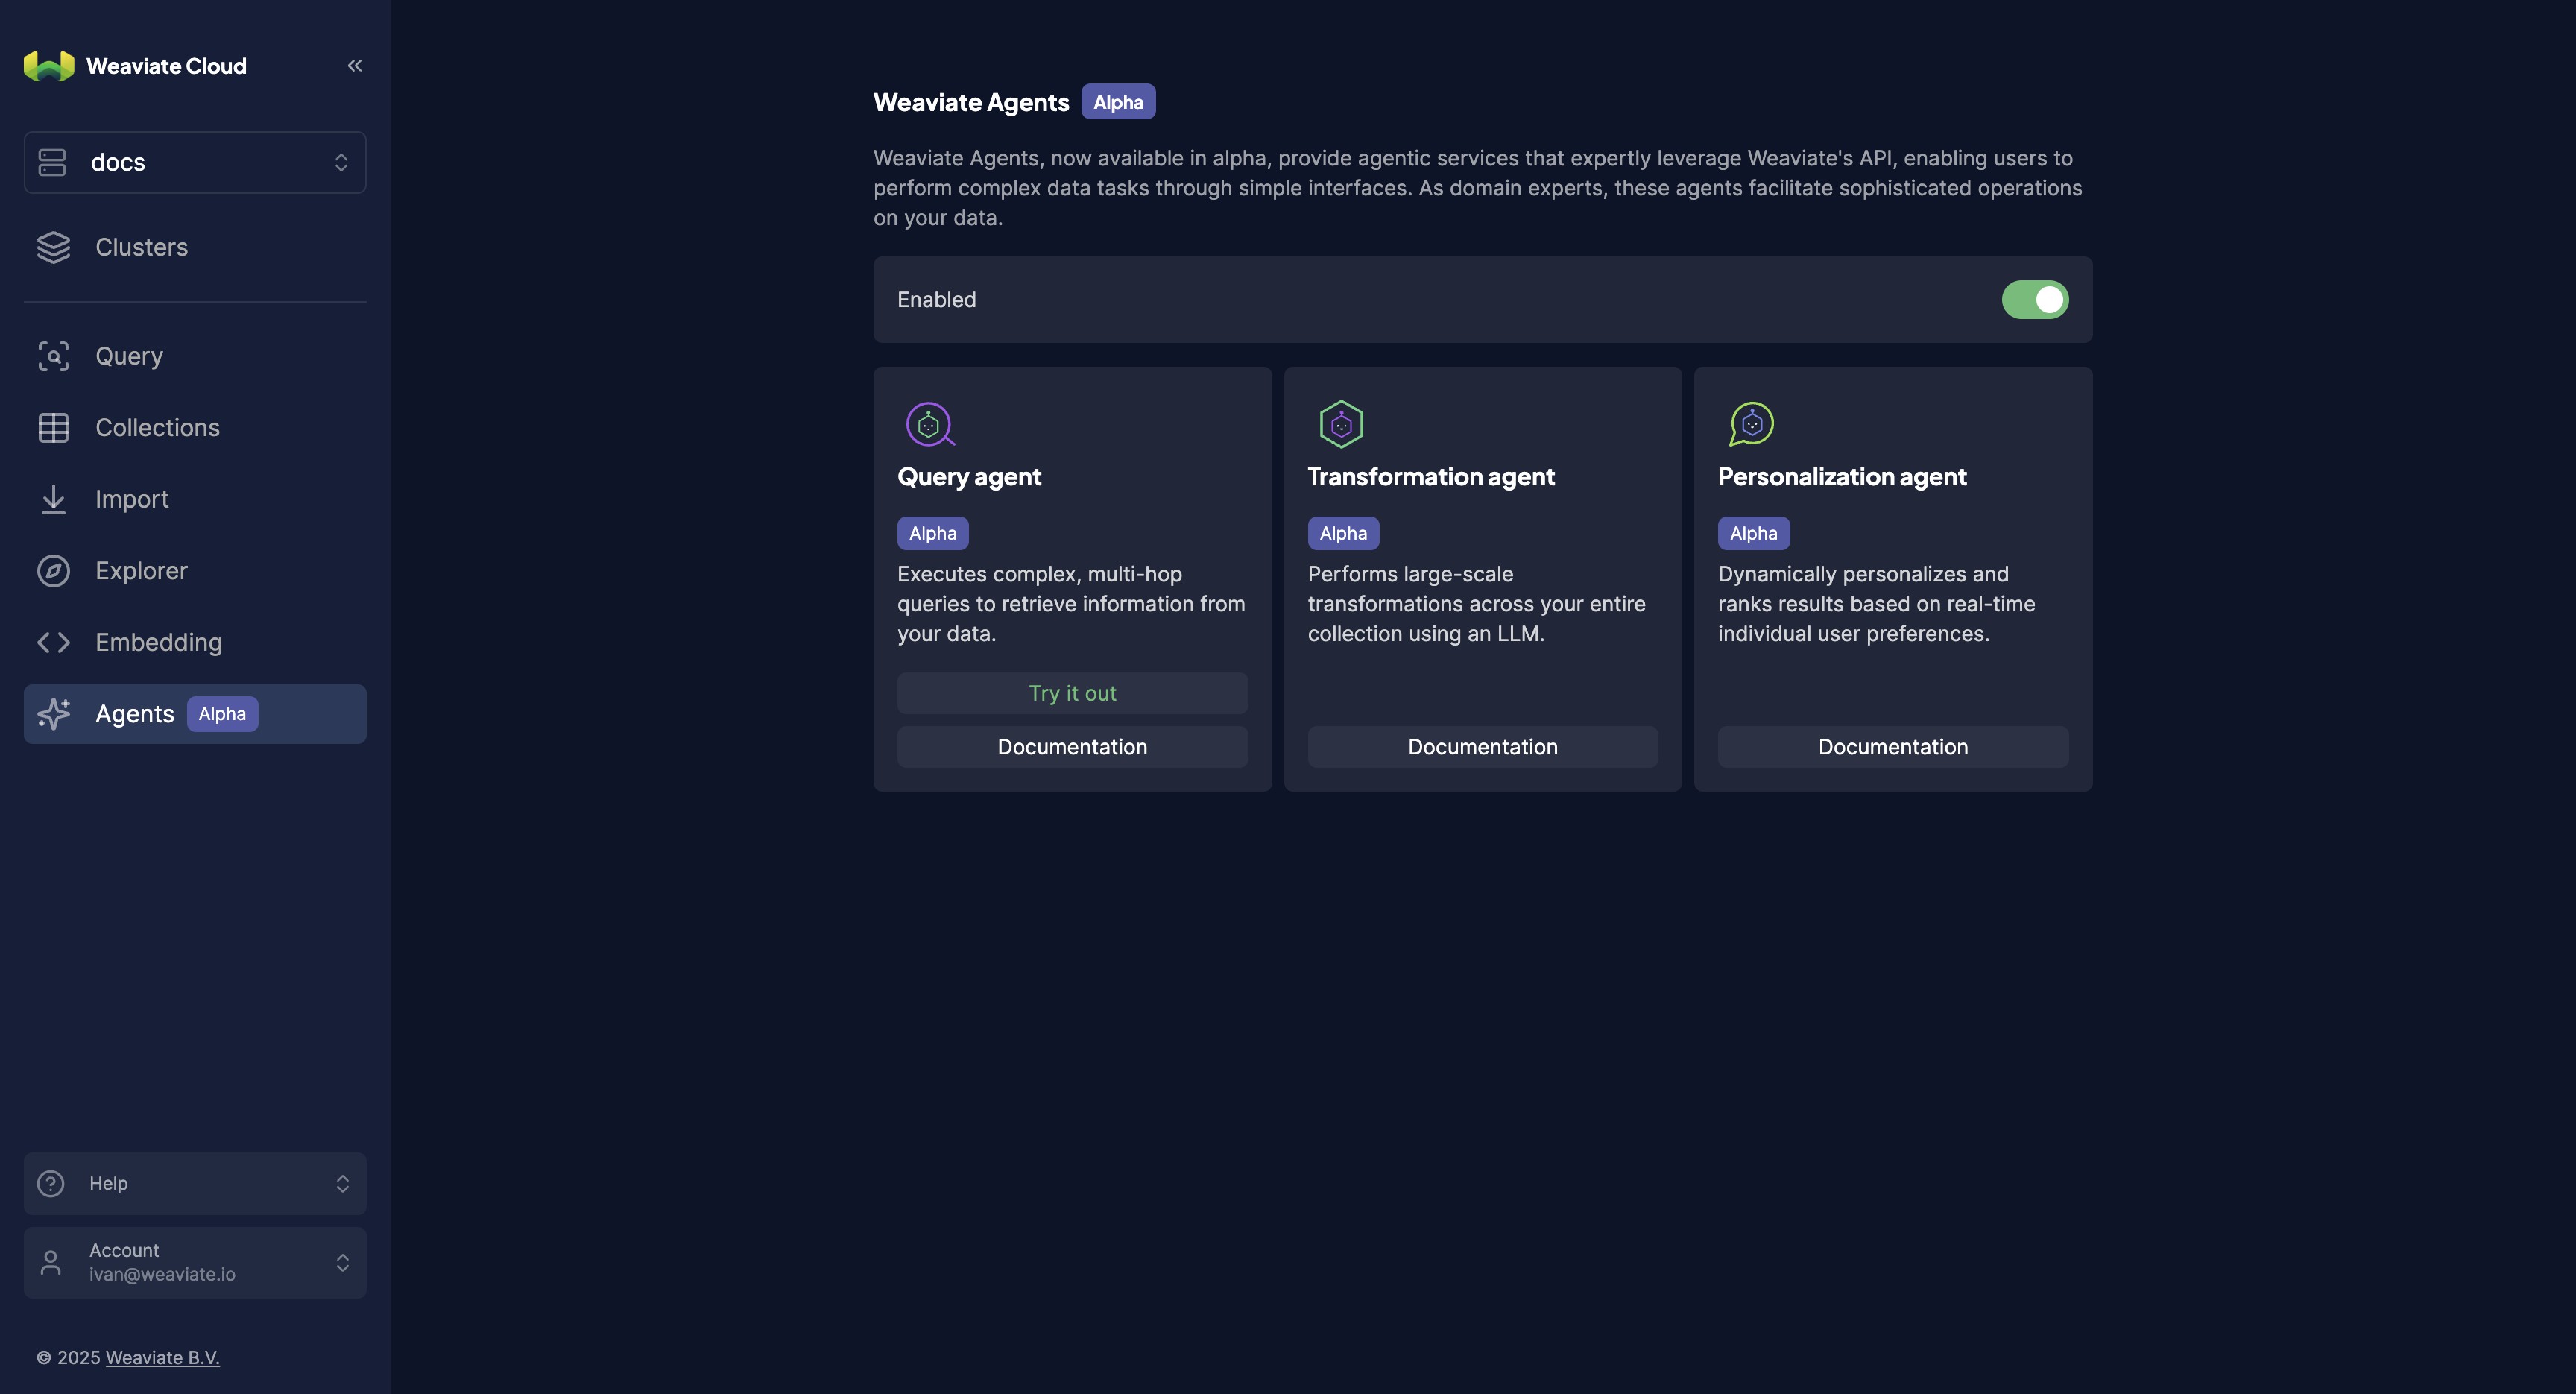Click the ivan@weaviate.io email text

point(162,1275)
